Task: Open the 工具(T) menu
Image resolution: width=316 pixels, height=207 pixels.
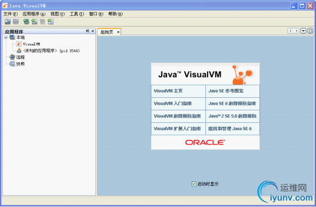Action: click(77, 14)
